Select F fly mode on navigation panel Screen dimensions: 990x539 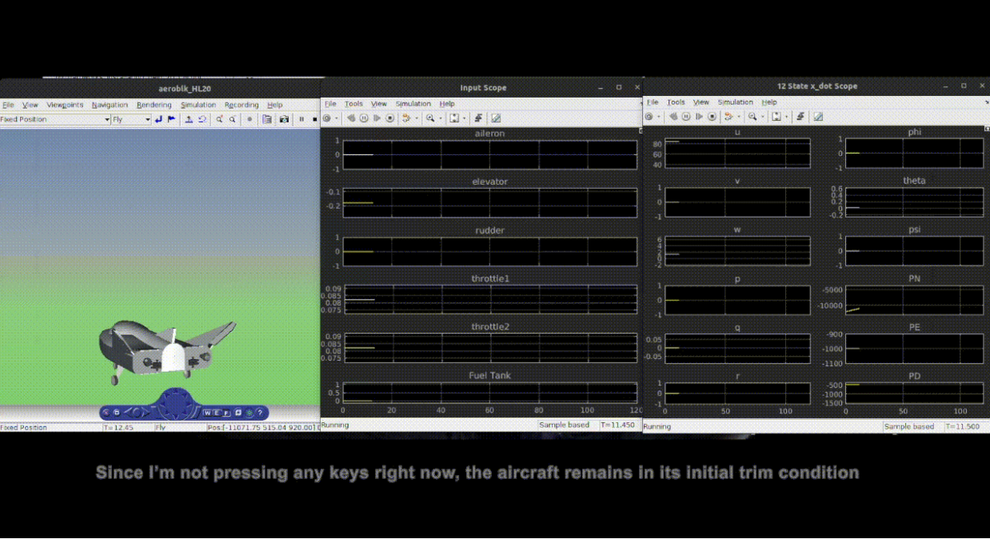coord(226,413)
